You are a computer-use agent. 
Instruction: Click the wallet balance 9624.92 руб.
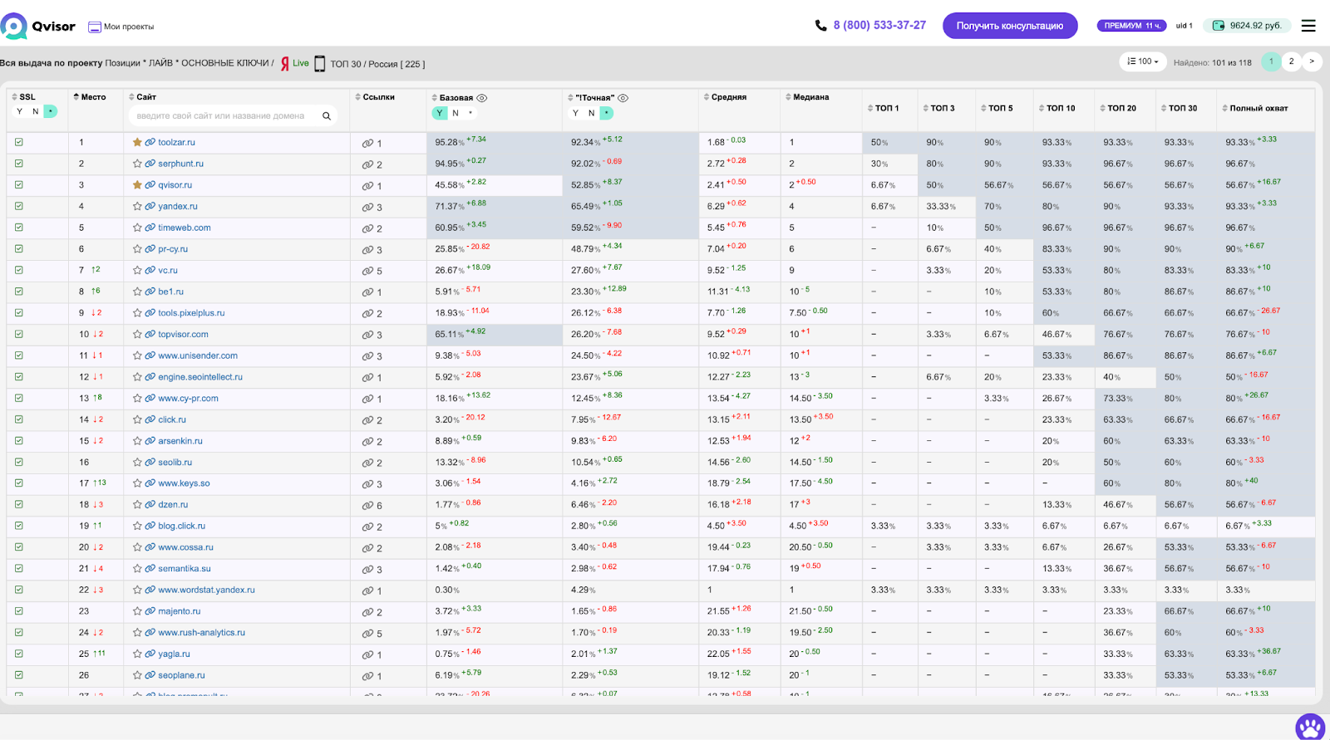pyautogui.click(x=1248, y=26)
